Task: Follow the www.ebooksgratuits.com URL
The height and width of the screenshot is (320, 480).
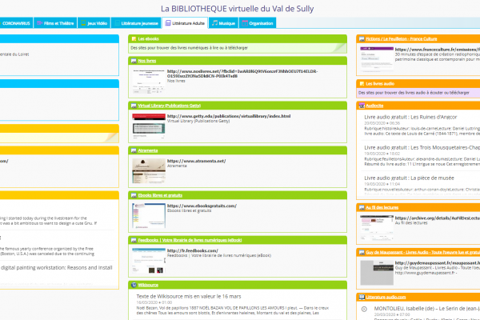Action: click(202, 206)
